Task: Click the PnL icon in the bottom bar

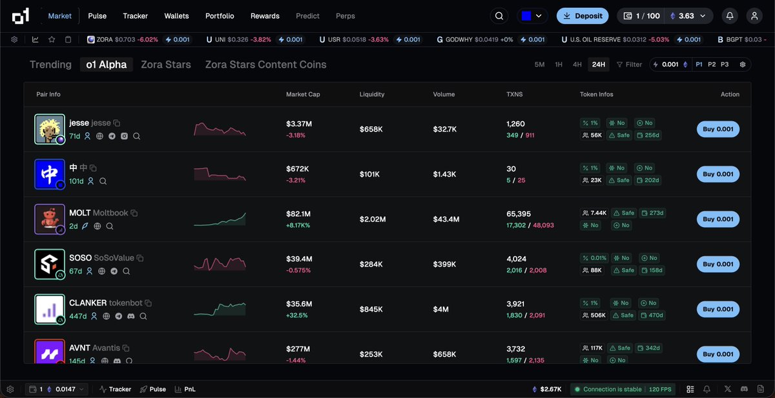Action: (184, 389)
